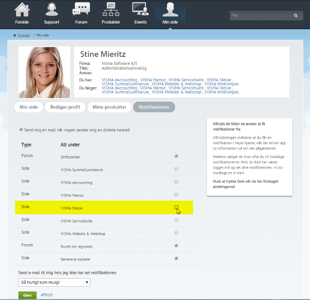Click the Afbryd cancel link
Image resolution: width=310 pixels, height=300 pixels.
point(46,295)
